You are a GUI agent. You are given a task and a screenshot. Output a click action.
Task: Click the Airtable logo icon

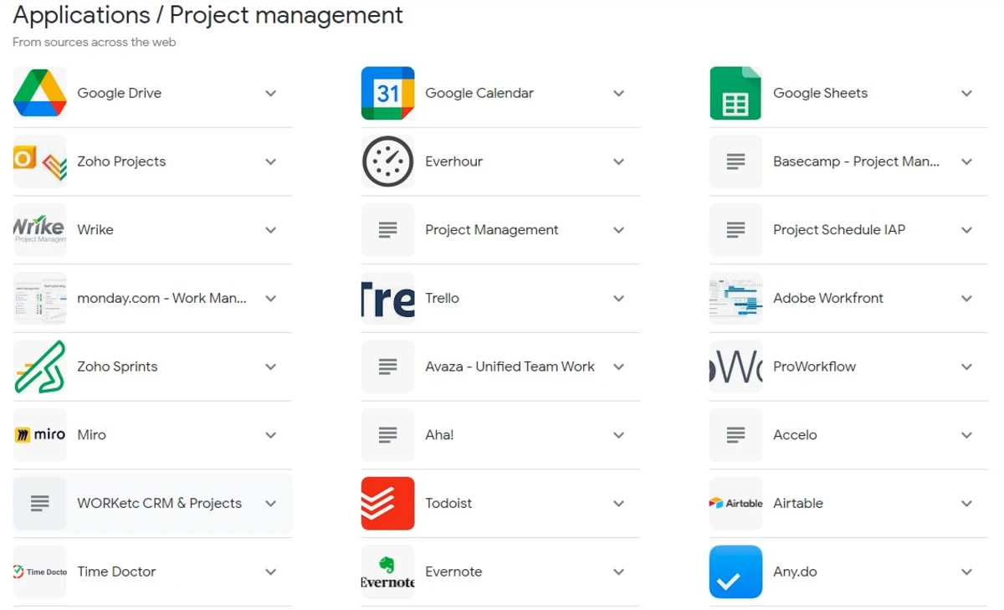735,504
